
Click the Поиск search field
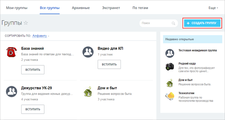(x=158, y=23)
